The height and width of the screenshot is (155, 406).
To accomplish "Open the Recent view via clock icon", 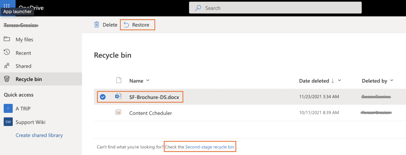I will pos(6,53).
